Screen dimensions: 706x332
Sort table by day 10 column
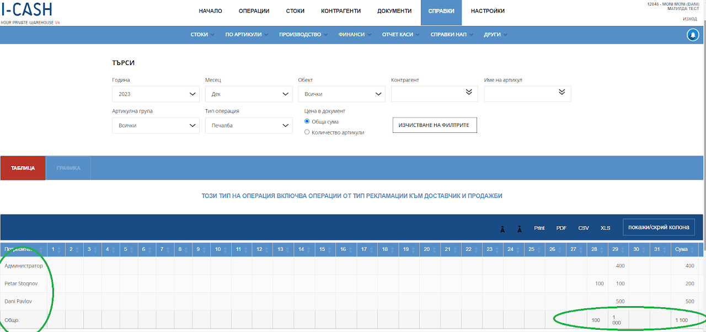tap(221, 249)
